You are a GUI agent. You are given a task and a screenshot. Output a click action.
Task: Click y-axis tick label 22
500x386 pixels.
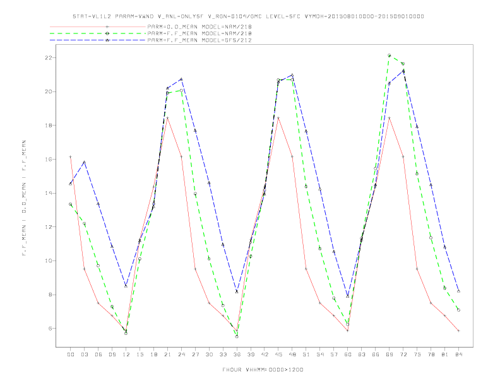tap(49, 57)
